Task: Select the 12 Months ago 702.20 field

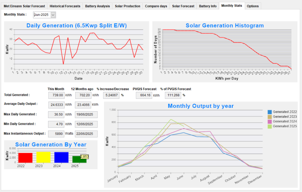Action: click(x=83, y=95)
